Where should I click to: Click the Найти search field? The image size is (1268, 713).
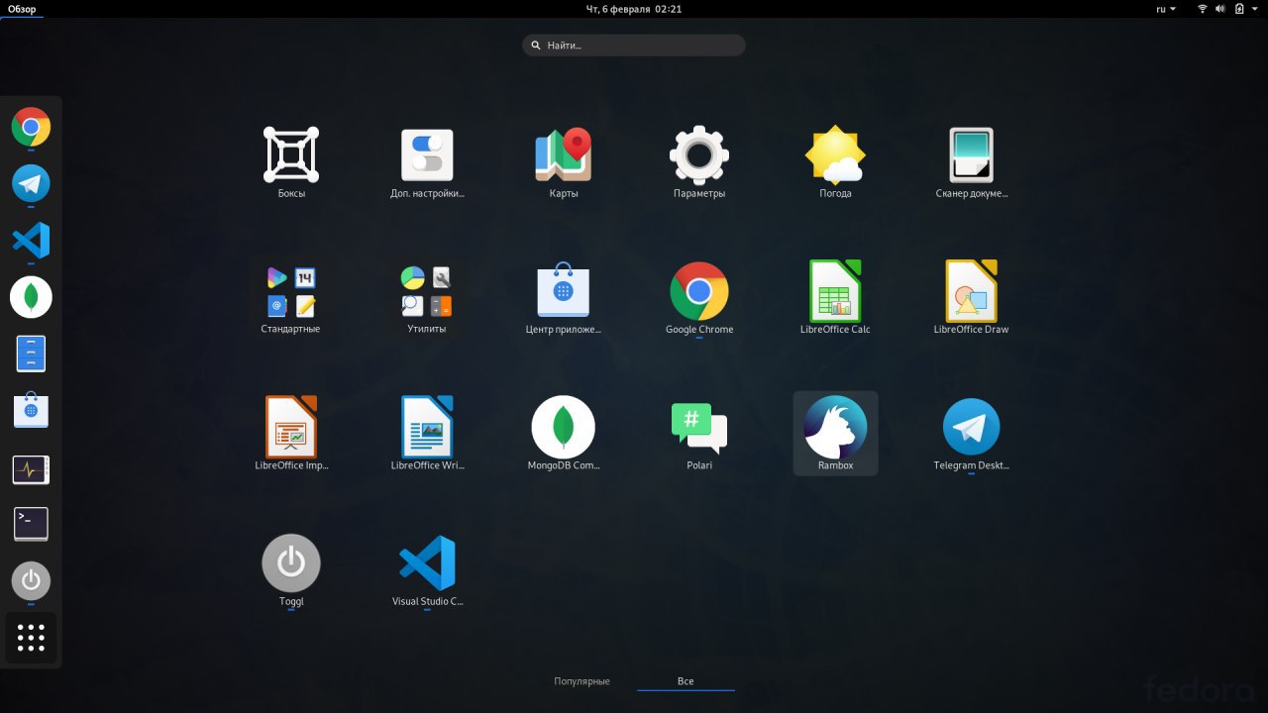click(634, 46)
